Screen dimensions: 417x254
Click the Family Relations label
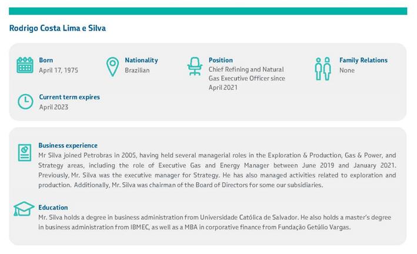[x=363, y=60]
